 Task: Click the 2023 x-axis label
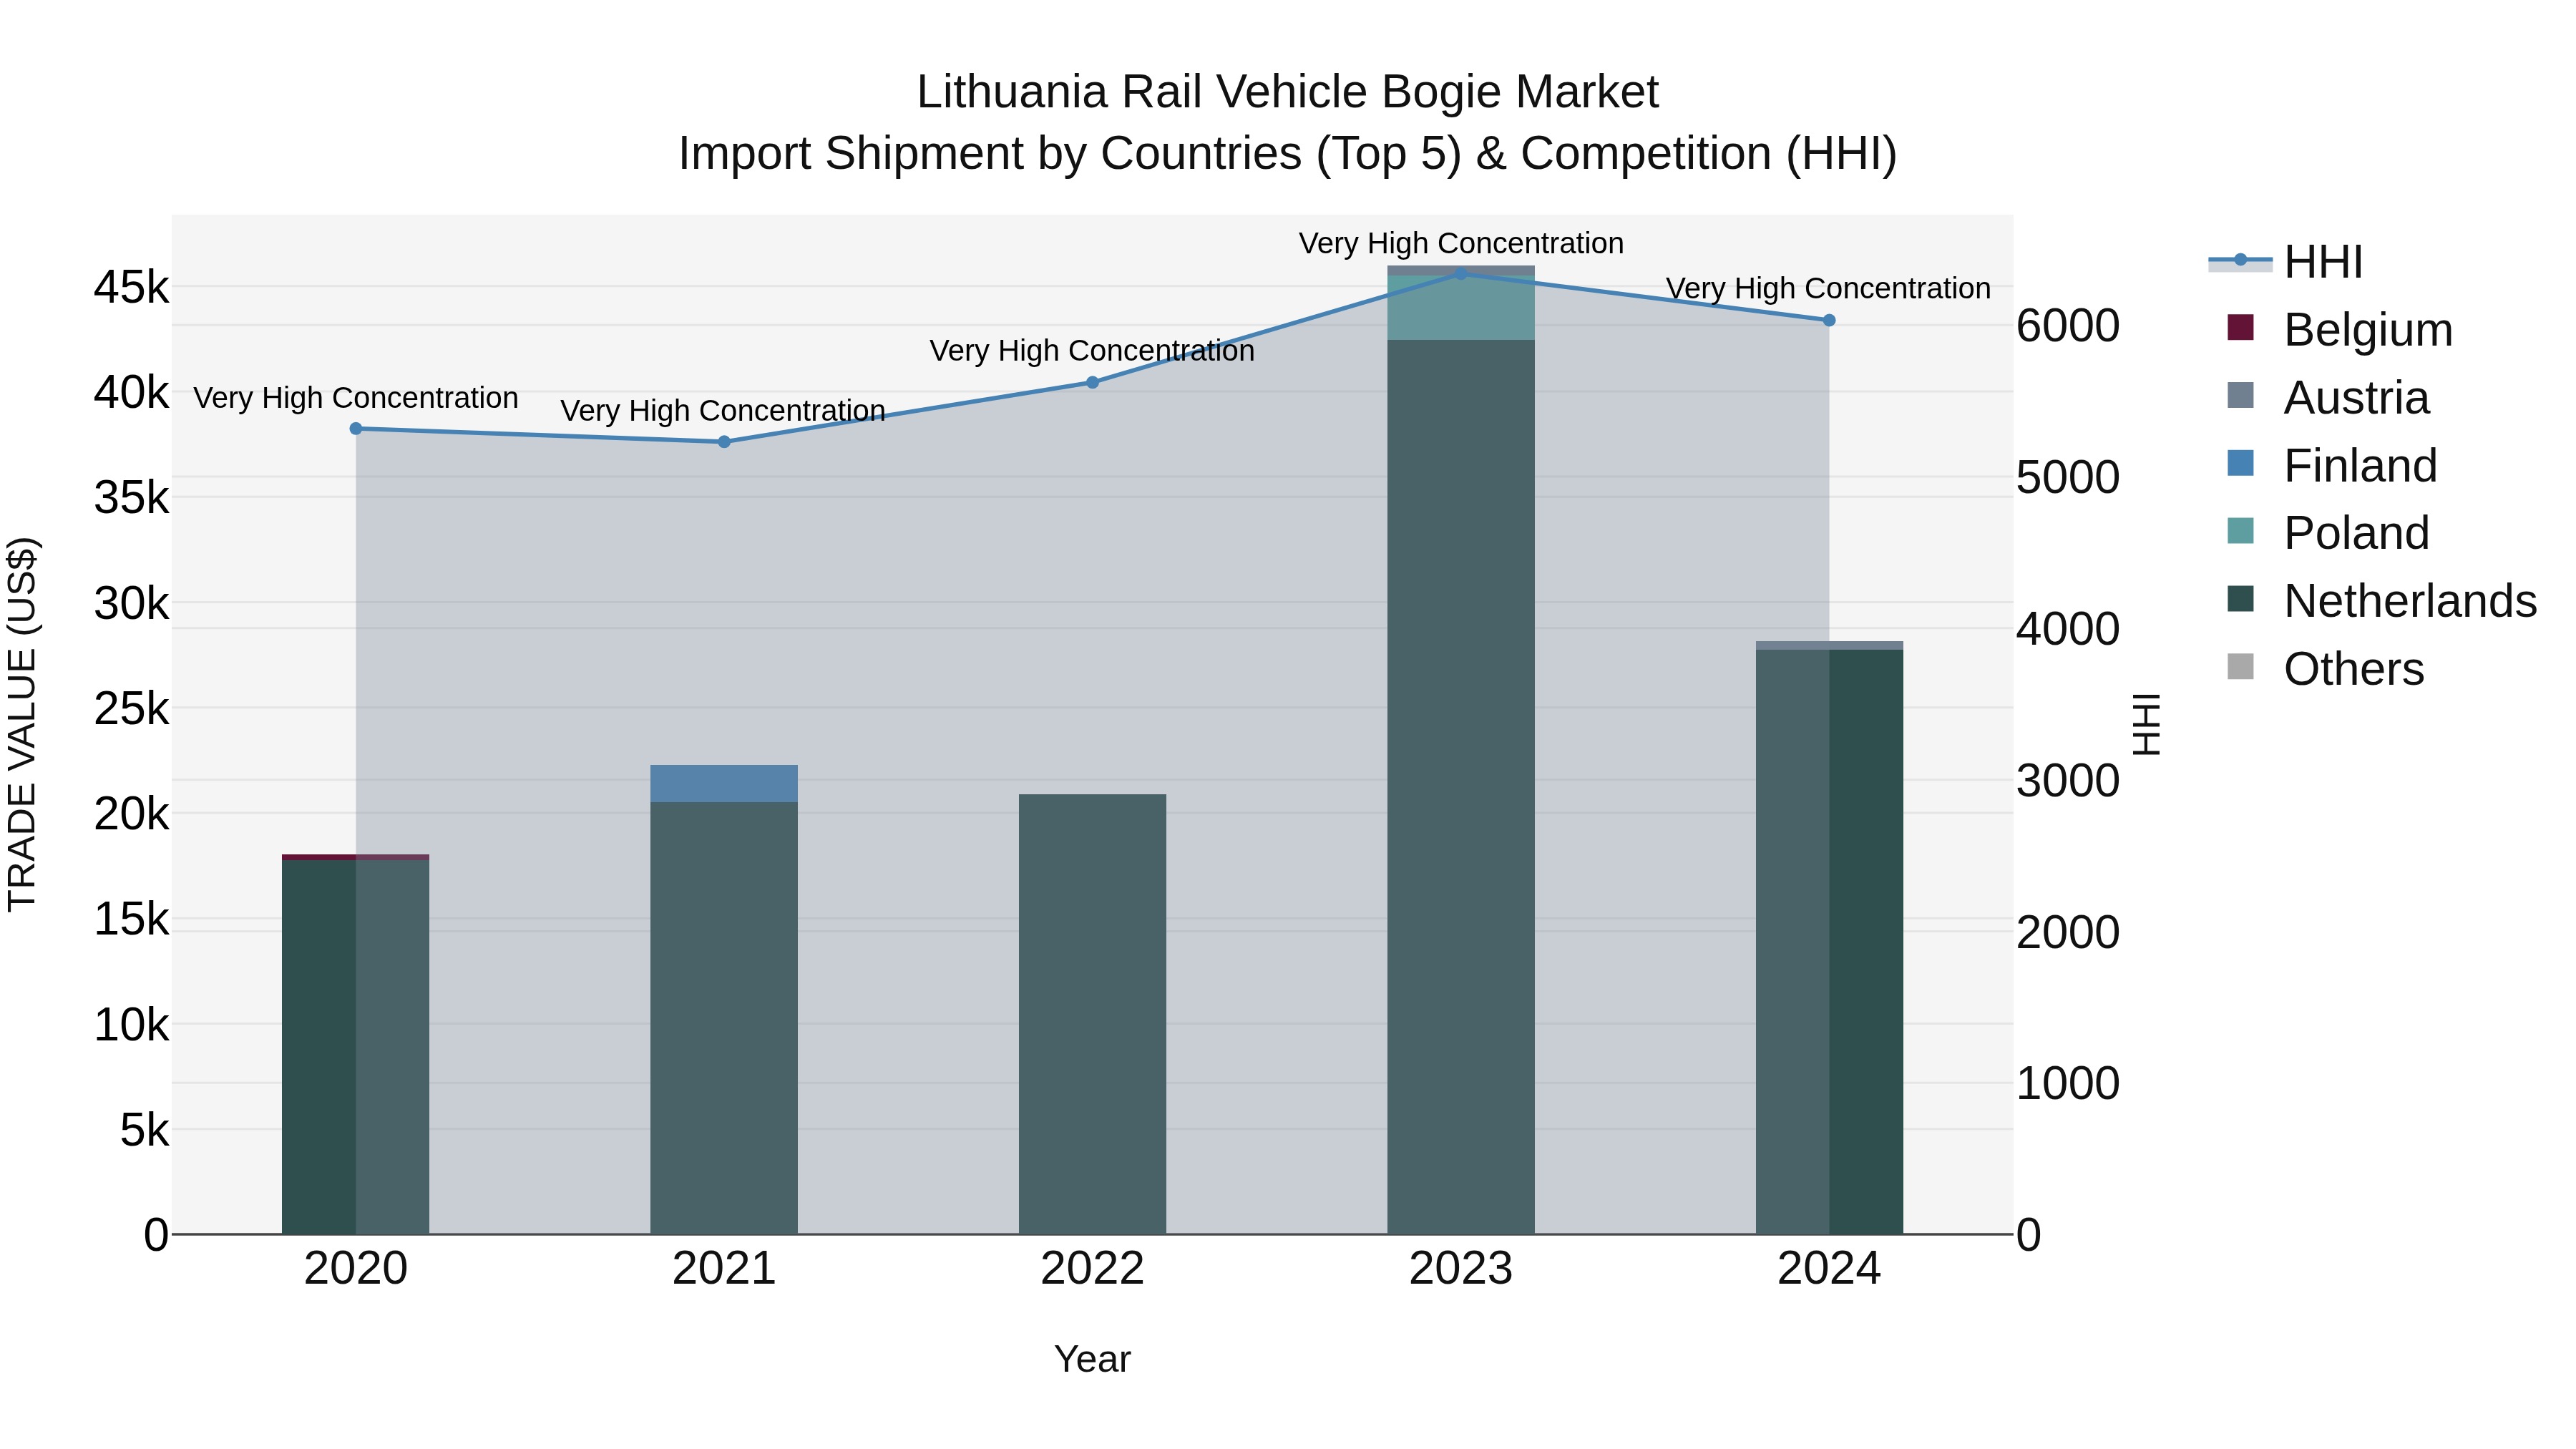[x=1460, y=1269]
